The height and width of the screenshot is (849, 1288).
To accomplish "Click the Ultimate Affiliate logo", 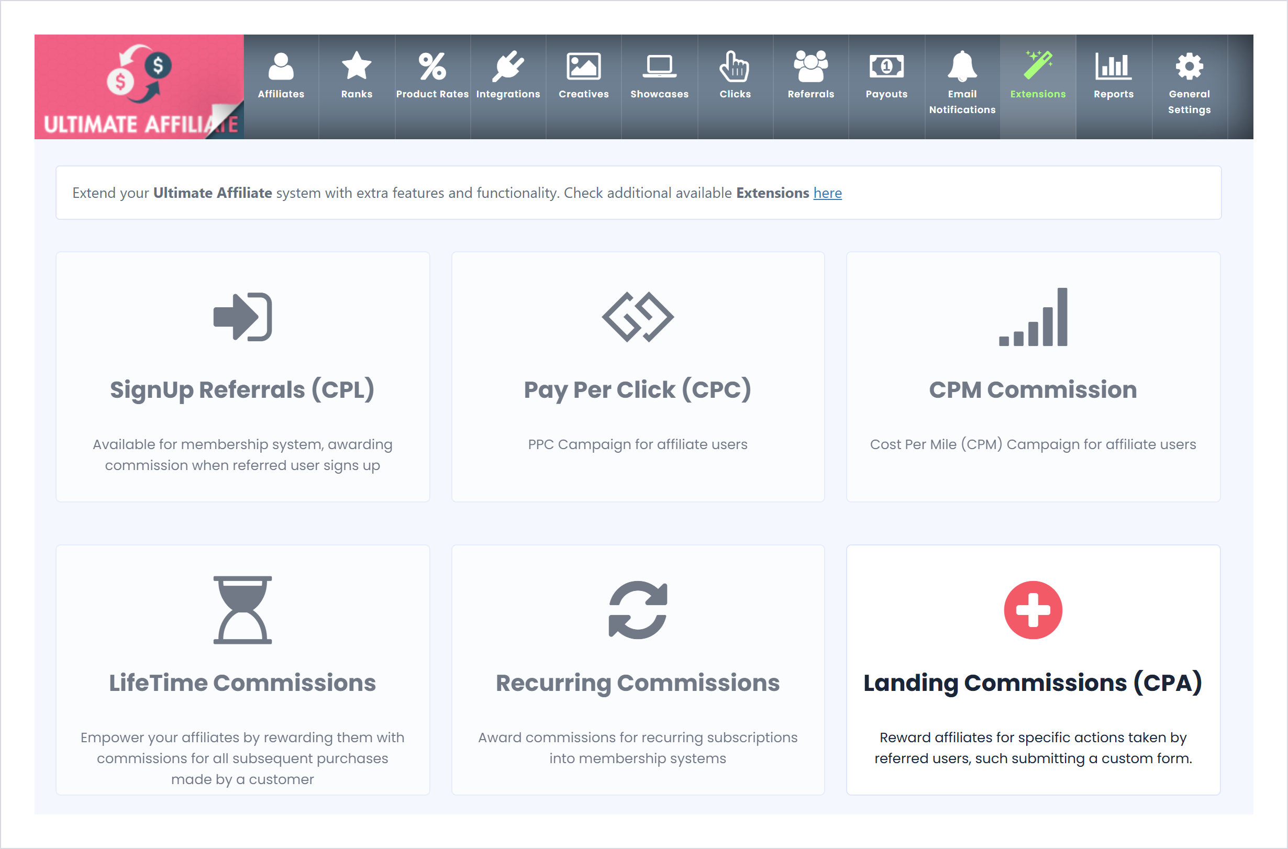I will tap(139, 87).
